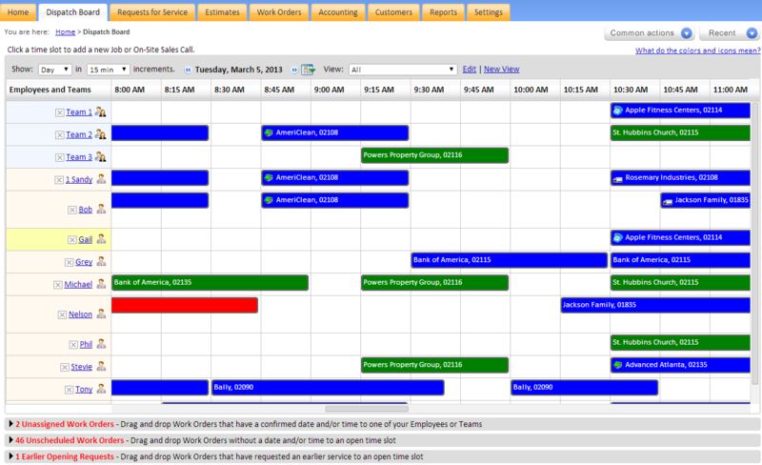
Task: Go to previous day arrow icon
Action: (x=188, y=71)
